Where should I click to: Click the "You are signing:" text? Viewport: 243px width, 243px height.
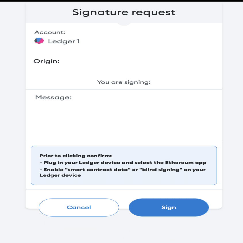click(x=124, y=82)
